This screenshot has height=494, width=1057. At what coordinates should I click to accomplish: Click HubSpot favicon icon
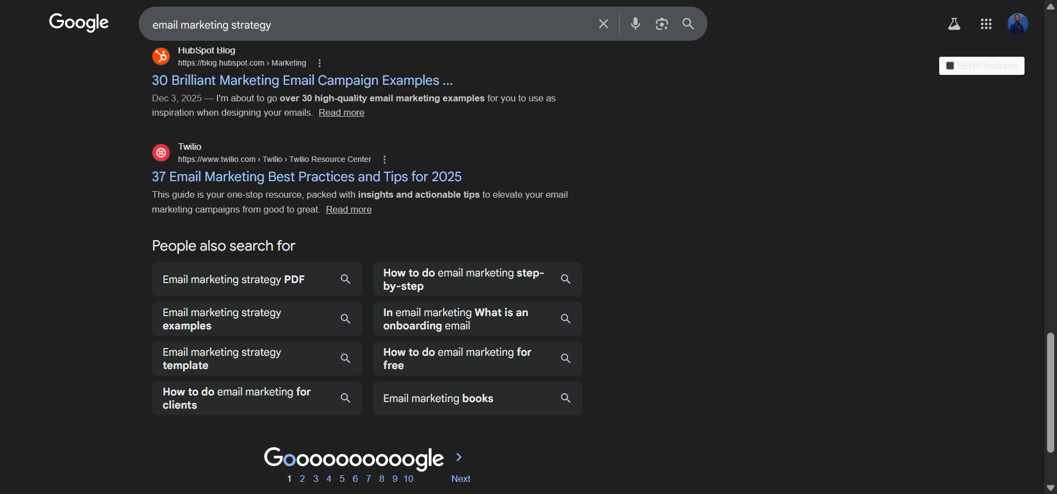pyautogui.click(x=161, y=56)
